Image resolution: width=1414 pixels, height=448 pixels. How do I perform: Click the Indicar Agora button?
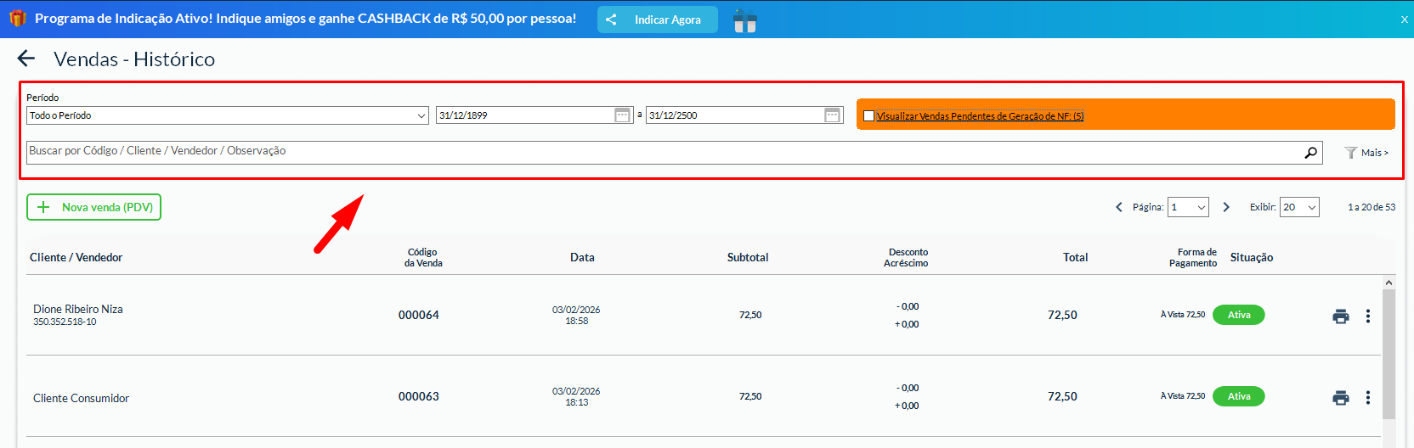tap(657, 20)
